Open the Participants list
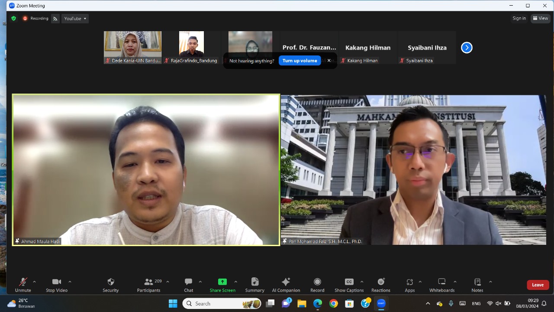This screenshot has width=554, height=312. tap(149, 282)
